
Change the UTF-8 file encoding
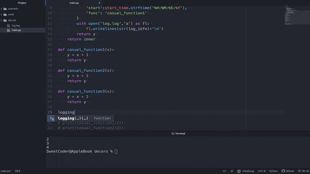pos(262,171)
